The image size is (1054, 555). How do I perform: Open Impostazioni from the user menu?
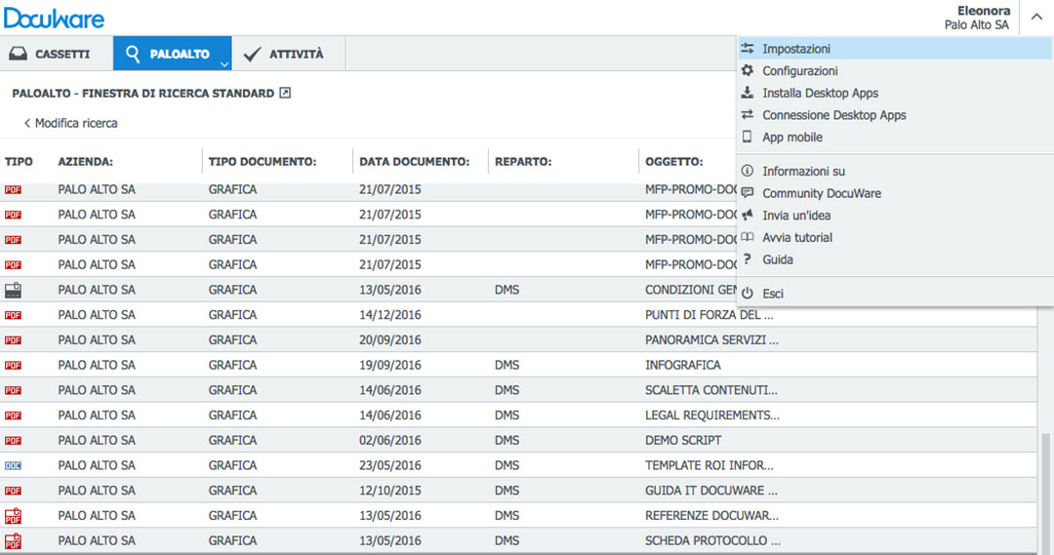[895, 49]
